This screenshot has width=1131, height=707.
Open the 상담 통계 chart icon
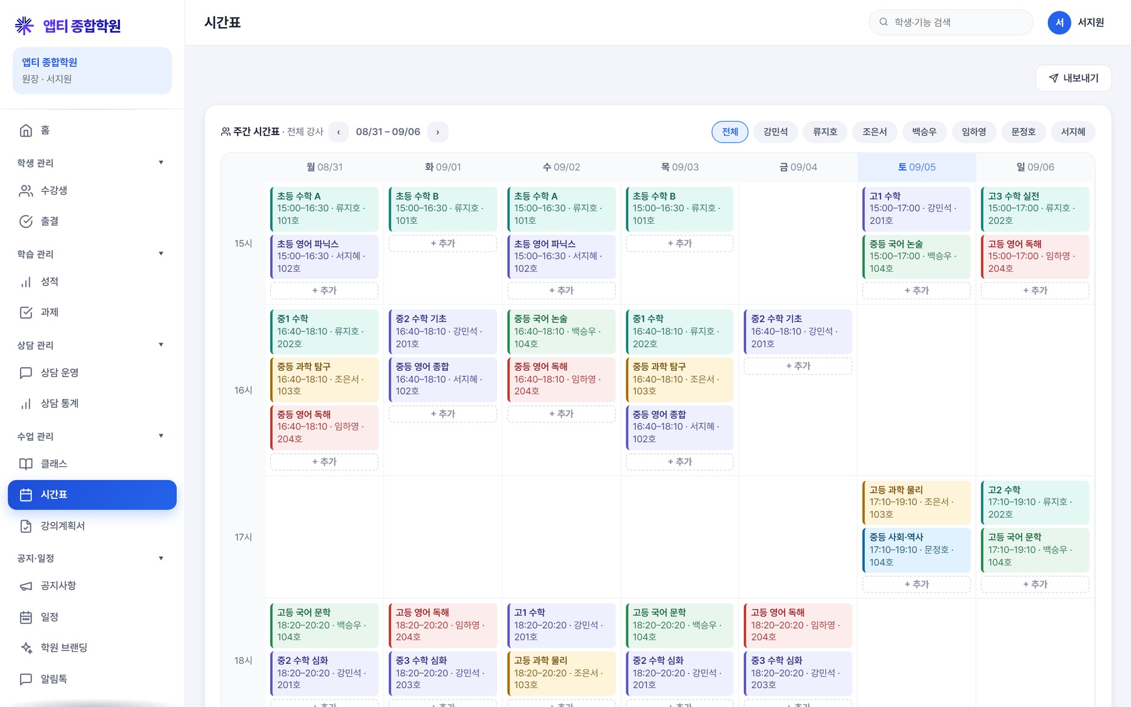tap(26, 403)
